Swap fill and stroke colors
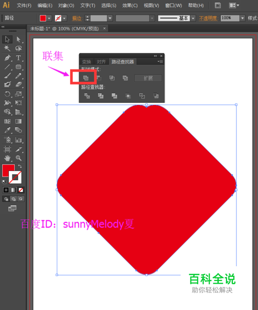The image size is (258, 310). [20, 166]
